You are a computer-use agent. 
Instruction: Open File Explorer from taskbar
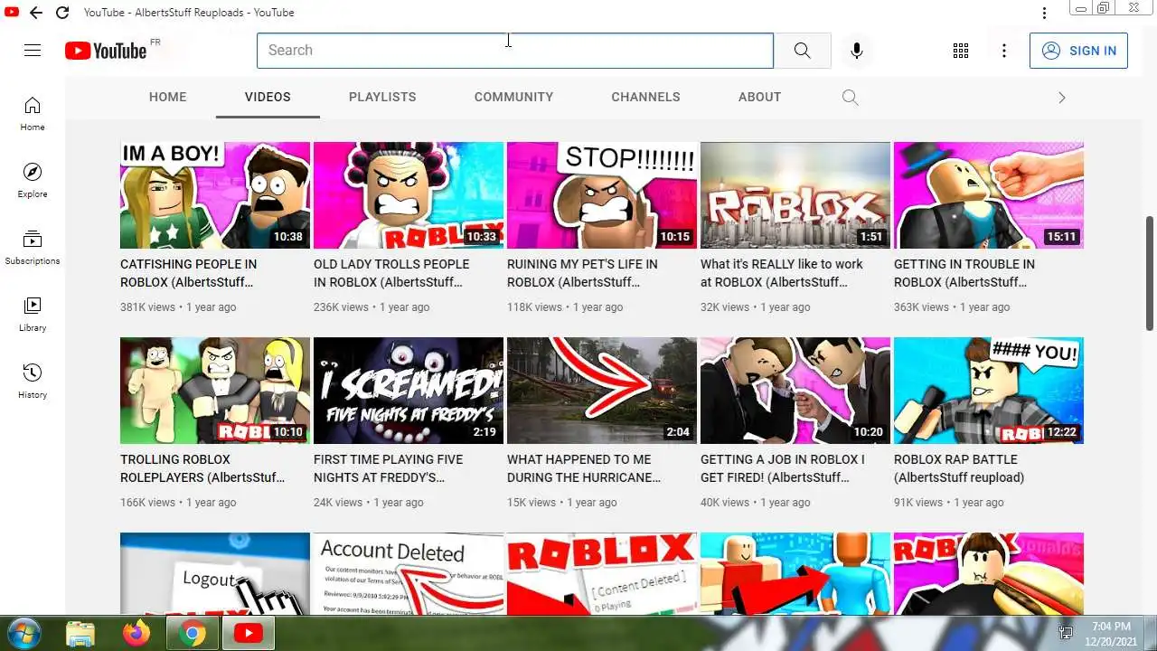pos(80,633)
